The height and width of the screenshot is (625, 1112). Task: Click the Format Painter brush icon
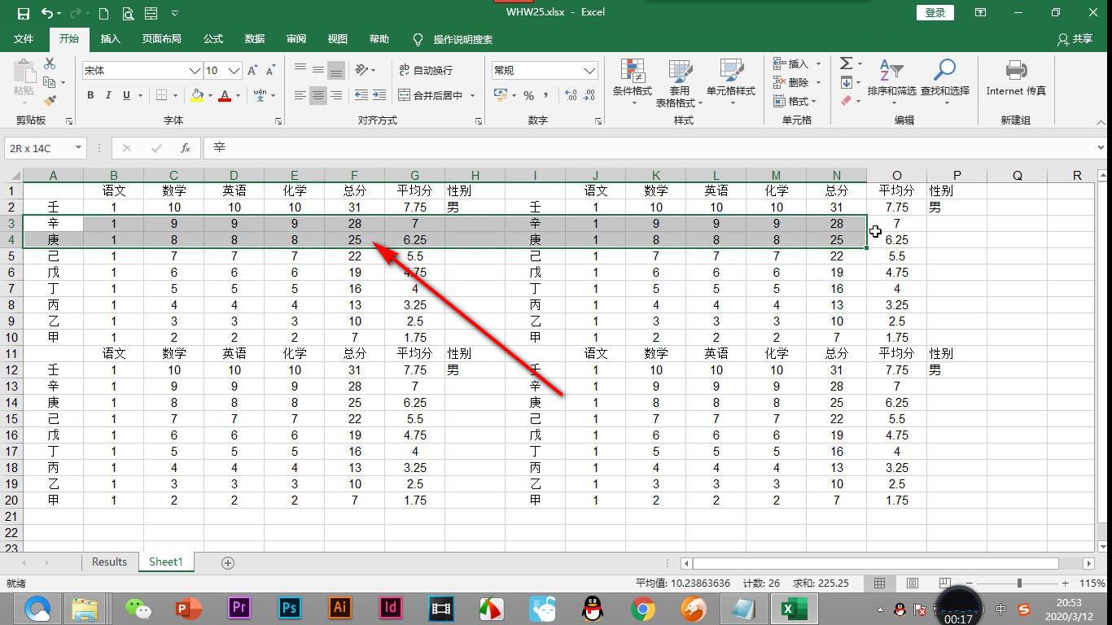50,101
